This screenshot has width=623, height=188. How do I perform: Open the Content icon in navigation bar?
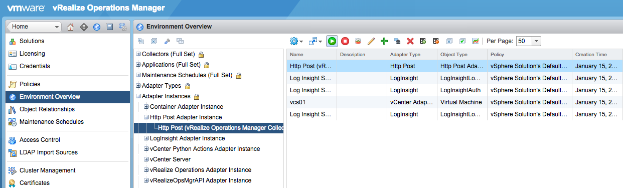[x=110, y=27]
